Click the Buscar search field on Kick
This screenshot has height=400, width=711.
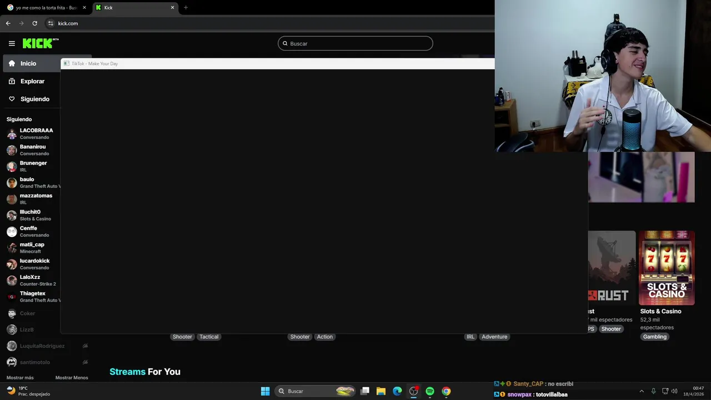(355, 43)
